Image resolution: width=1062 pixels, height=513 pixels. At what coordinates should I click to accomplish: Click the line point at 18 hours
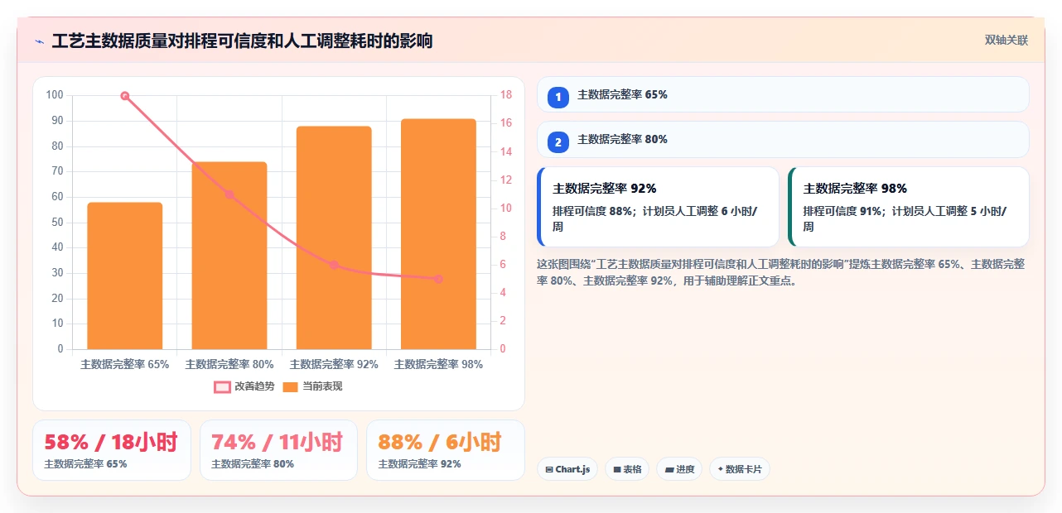point(125,96)
